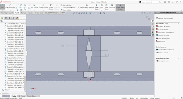Open the FeatureManager Design Tree tab
The width and height of the screenshot is (183, 99).
[x=2, y=18]
